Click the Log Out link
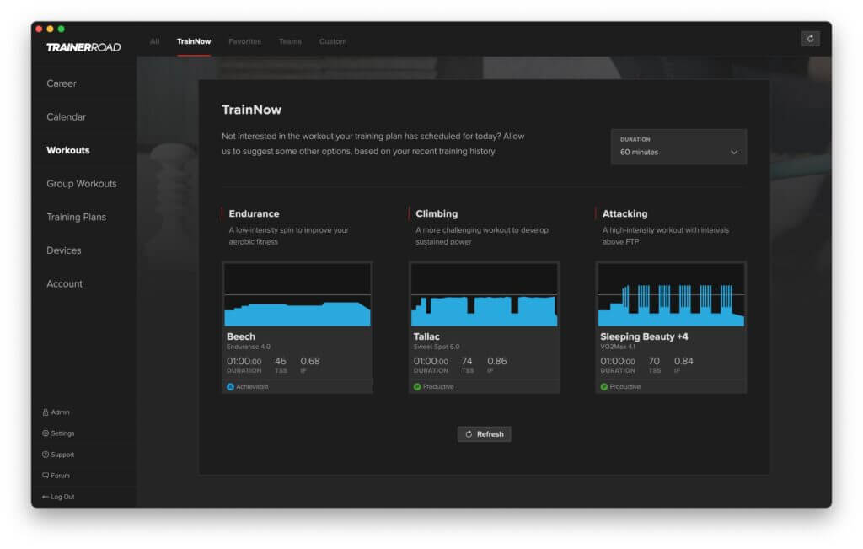 (x=62, y=497)
